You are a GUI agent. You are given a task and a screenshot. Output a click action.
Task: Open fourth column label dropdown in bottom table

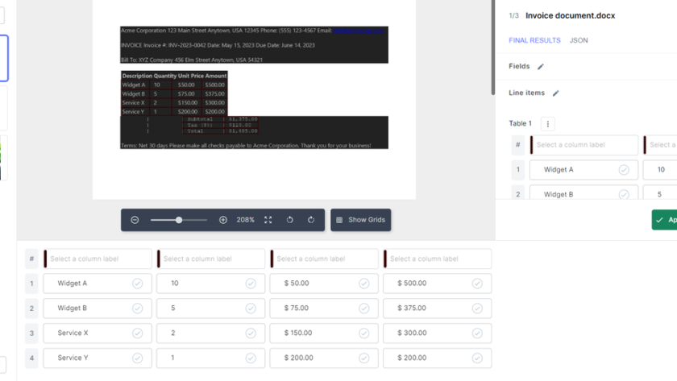(438, 259)
